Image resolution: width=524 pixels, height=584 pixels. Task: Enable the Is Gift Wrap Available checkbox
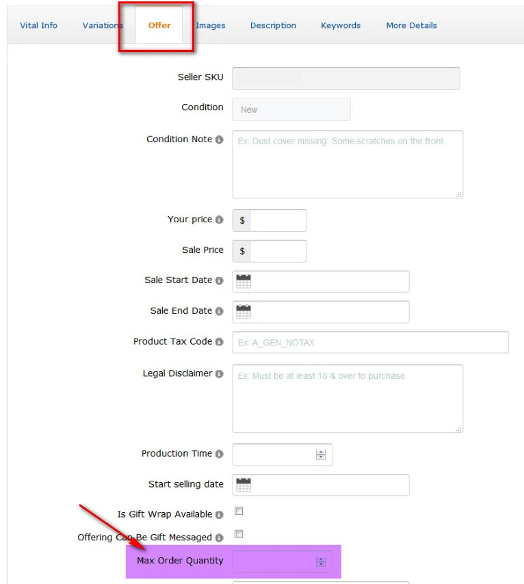tap(239, 511)
